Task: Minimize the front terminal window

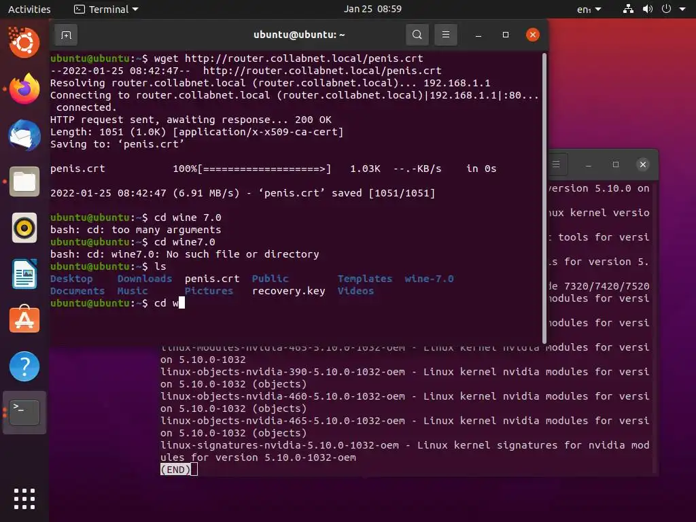Action: coord(478,35)
